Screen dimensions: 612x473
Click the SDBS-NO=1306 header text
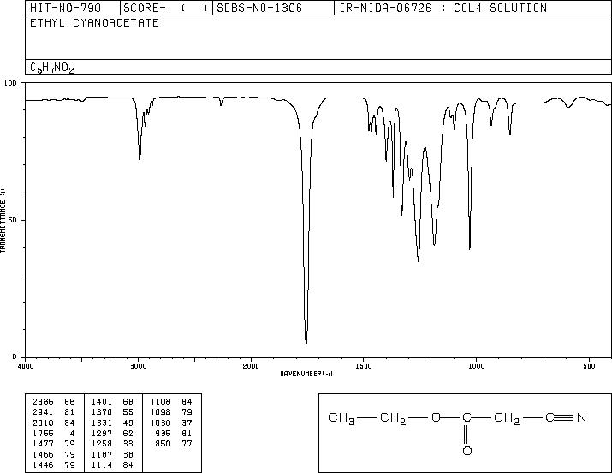tap(259, 8)
